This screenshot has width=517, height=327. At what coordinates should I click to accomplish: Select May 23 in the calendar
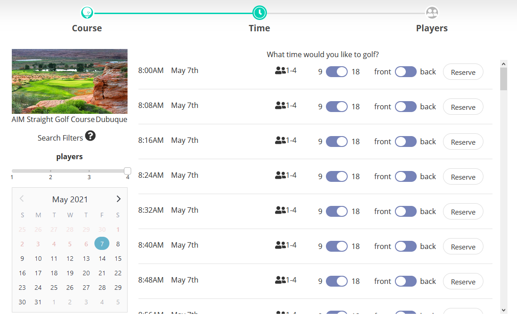22,288
